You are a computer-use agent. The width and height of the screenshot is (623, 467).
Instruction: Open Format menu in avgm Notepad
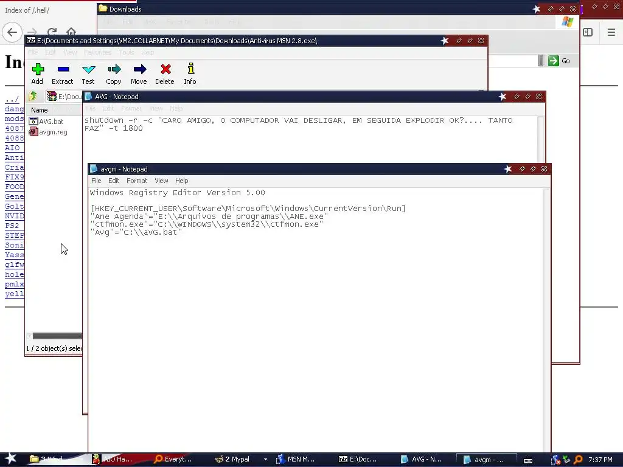137,181
